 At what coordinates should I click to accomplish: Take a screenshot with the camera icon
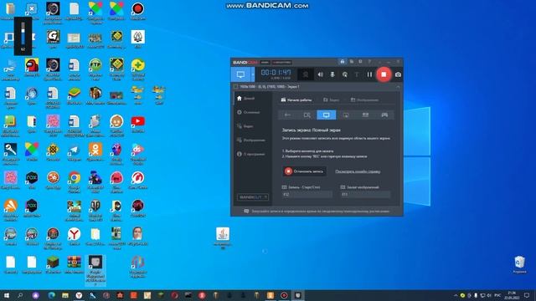pyautogui.click(x=398, y=74)
